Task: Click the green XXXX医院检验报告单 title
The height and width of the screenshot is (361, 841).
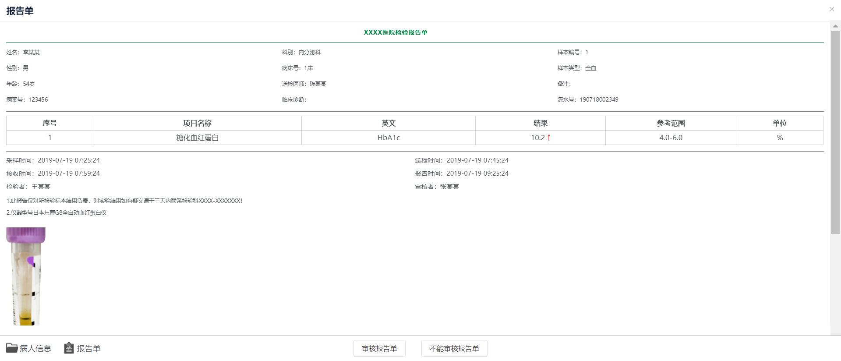Action: point(395,32)
